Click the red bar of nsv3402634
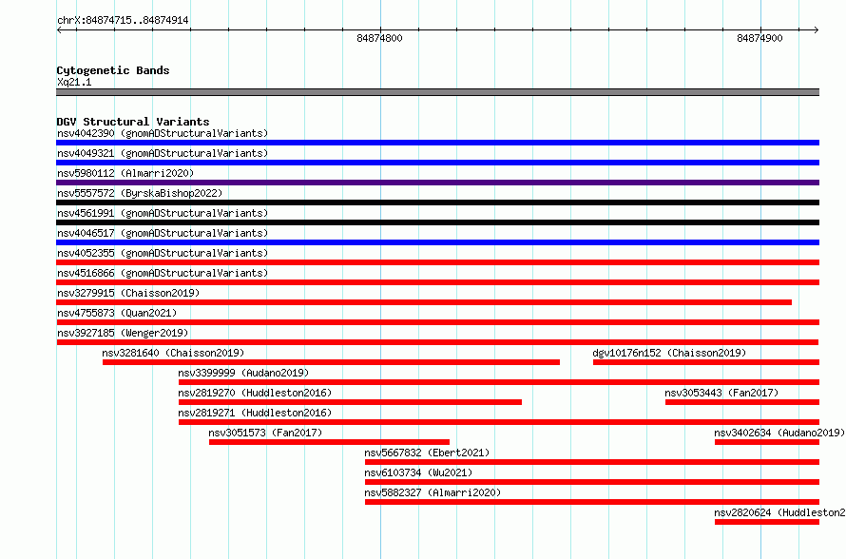This screenshot has width=846, height=559. point(767,442)
